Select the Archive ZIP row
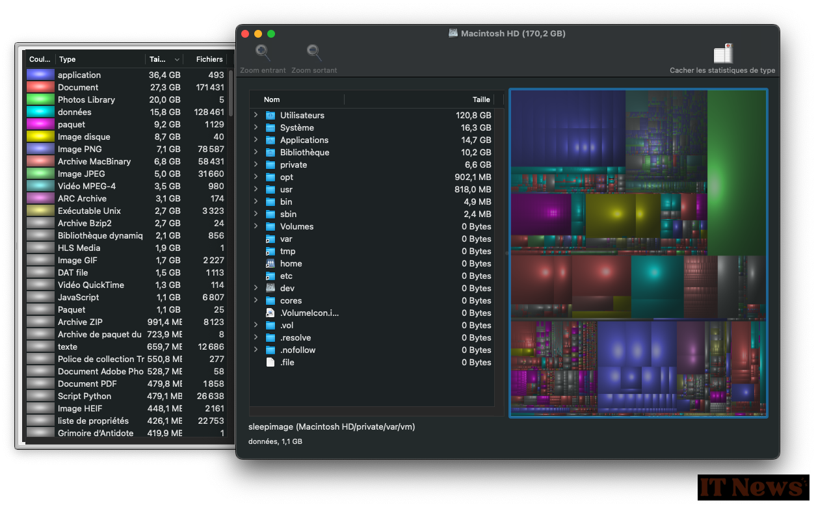Viewport: 816px width, 507px height. point(127,322)
